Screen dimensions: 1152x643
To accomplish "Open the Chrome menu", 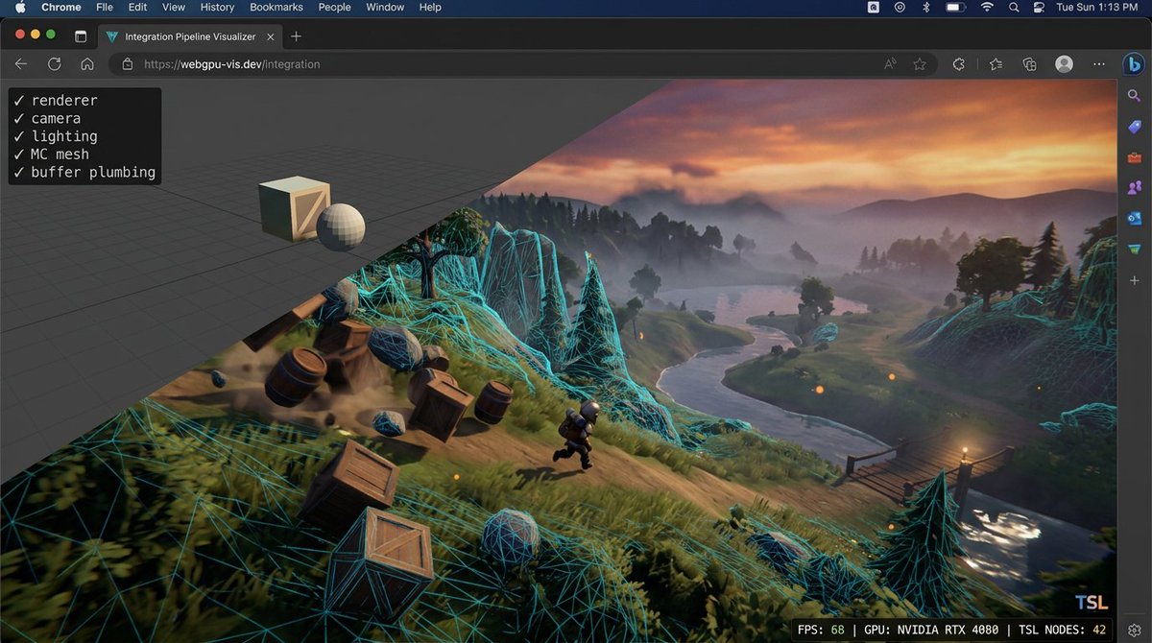I will [x=61, y=7].
